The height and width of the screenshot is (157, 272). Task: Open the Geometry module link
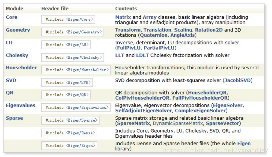pyautogui.click(x=18, y=30)
